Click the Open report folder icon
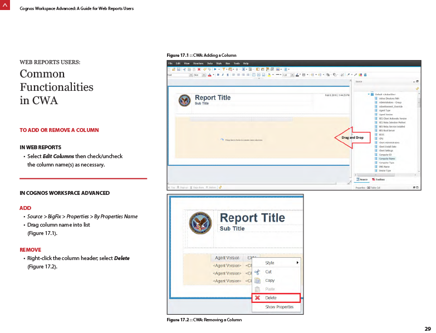The height and width of the screenshot is (333, 436). [174, 69]
